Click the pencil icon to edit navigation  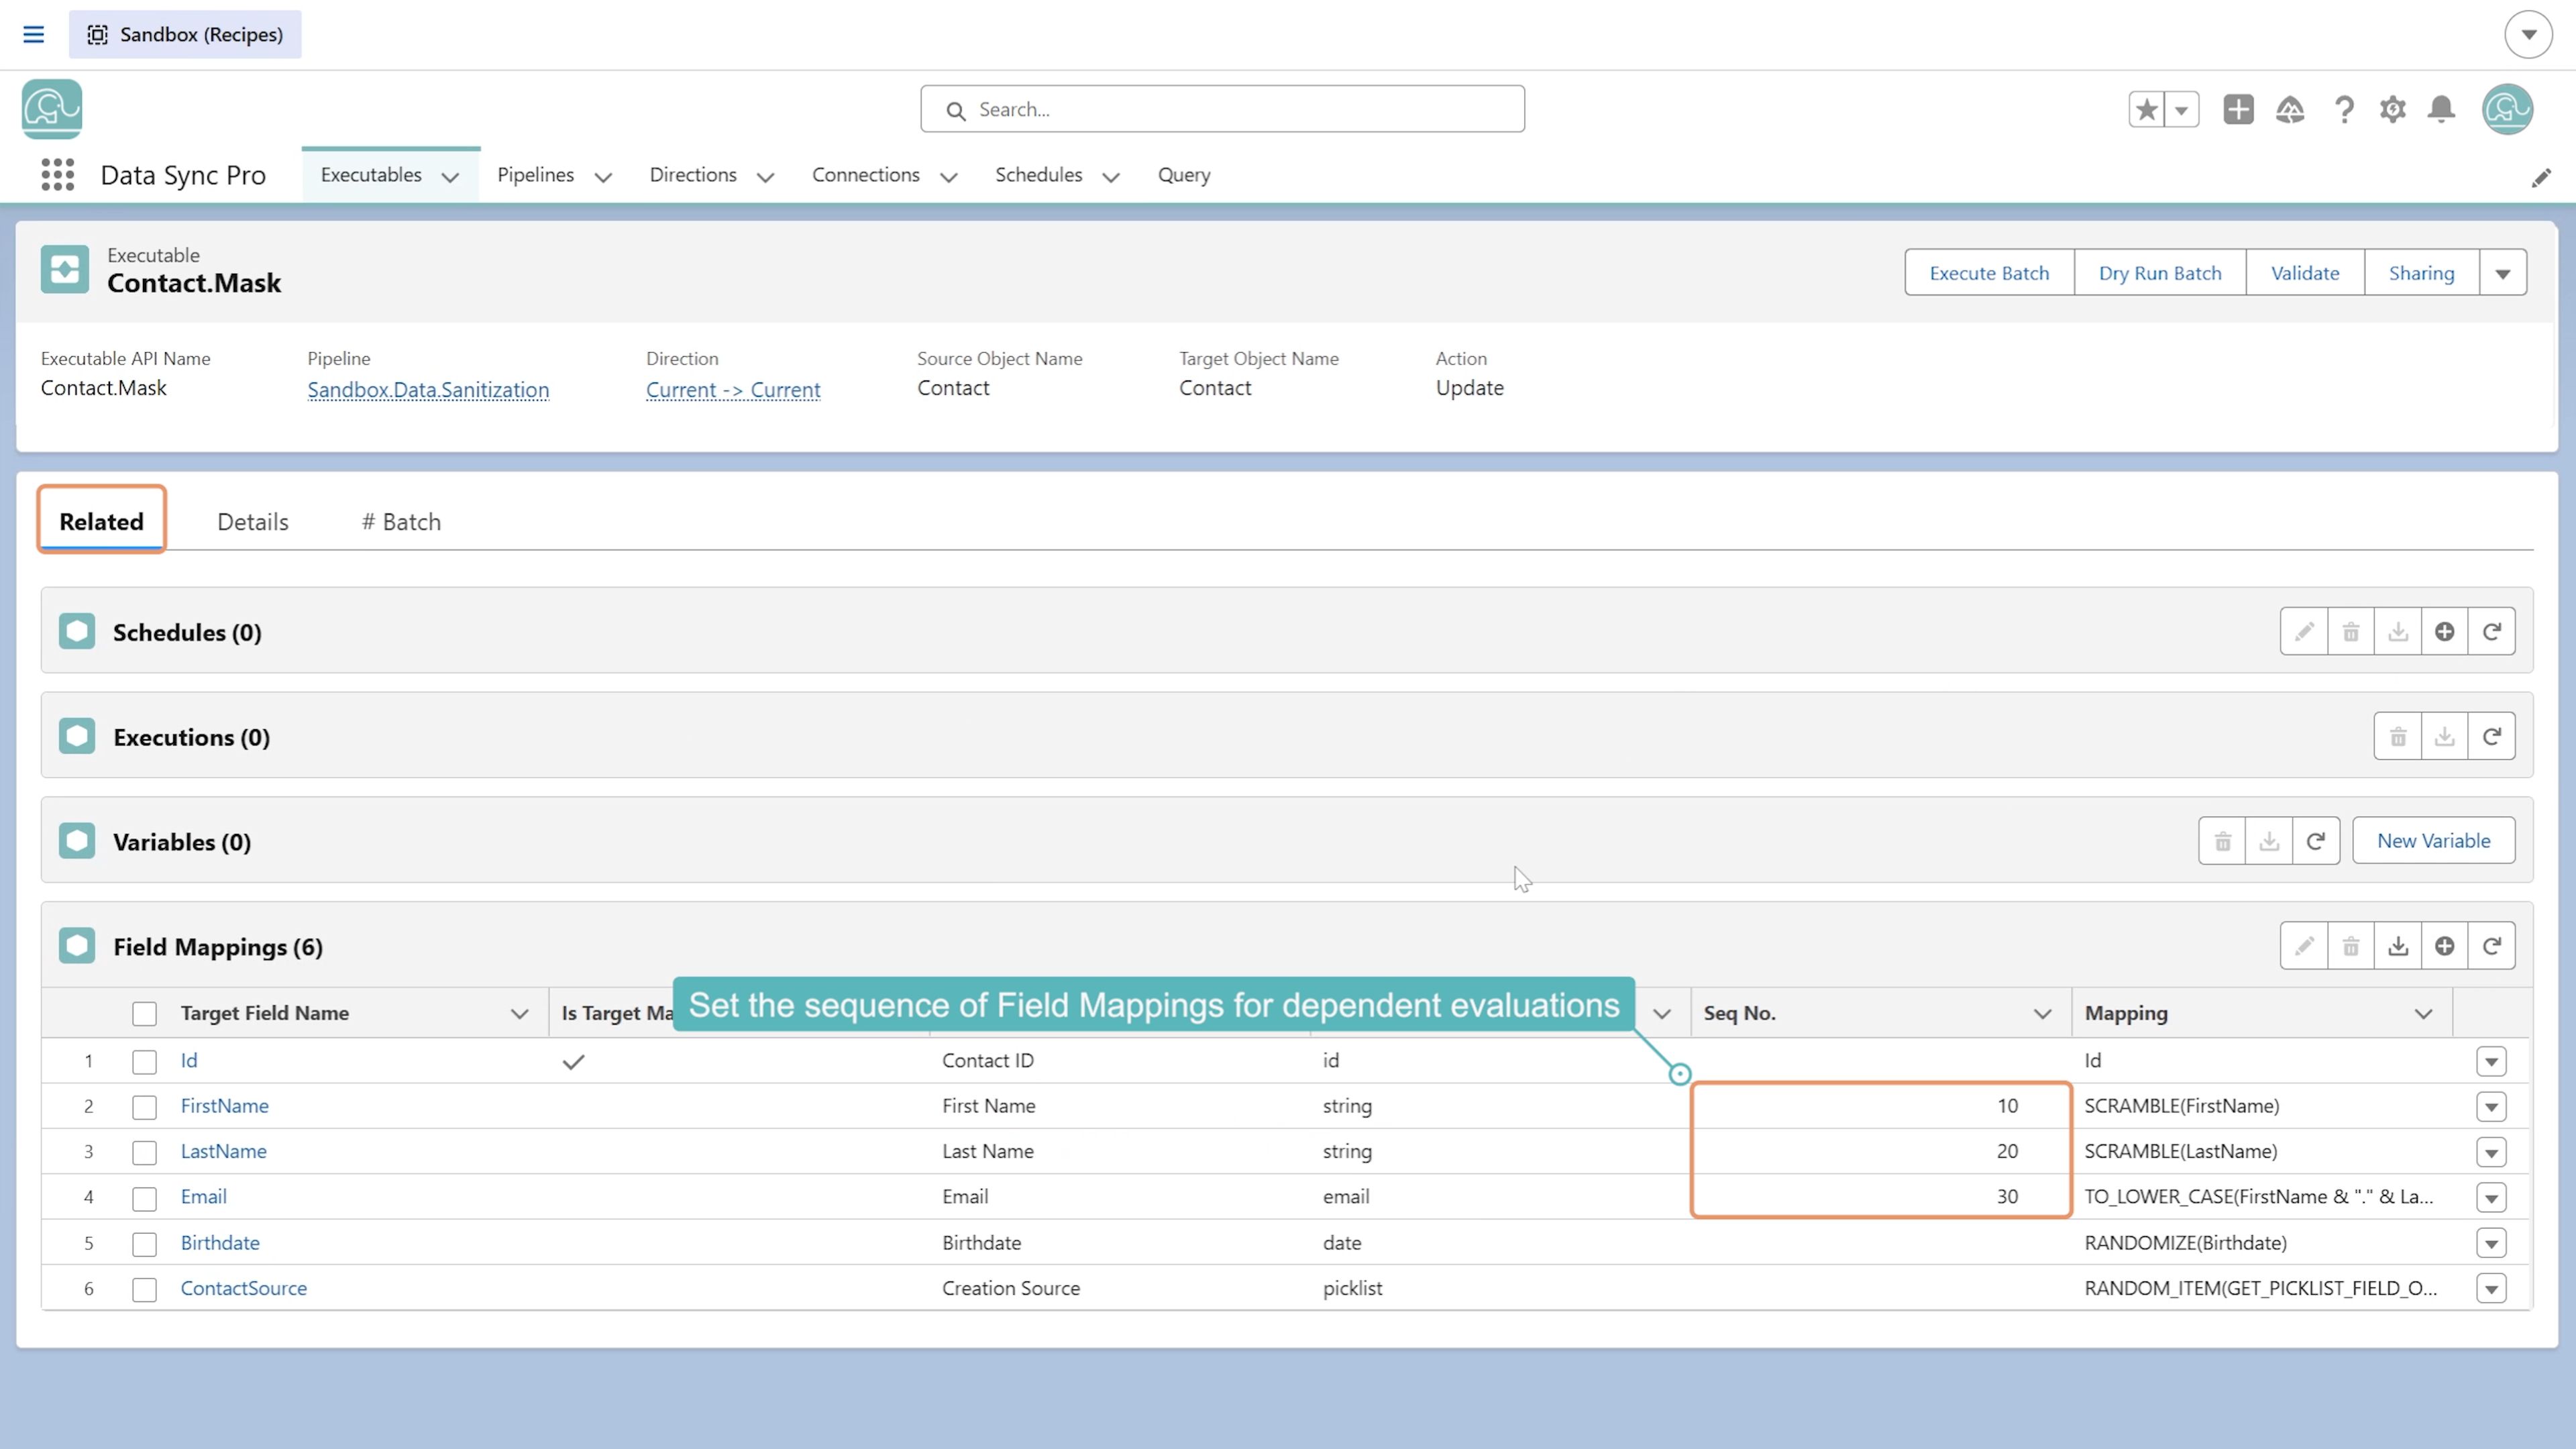[x=2541, y=178]
